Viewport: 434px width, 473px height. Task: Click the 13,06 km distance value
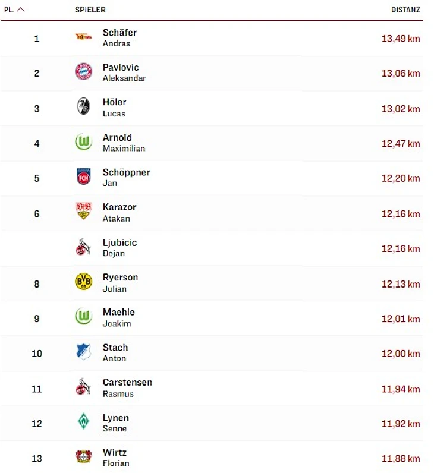point(400,73)
